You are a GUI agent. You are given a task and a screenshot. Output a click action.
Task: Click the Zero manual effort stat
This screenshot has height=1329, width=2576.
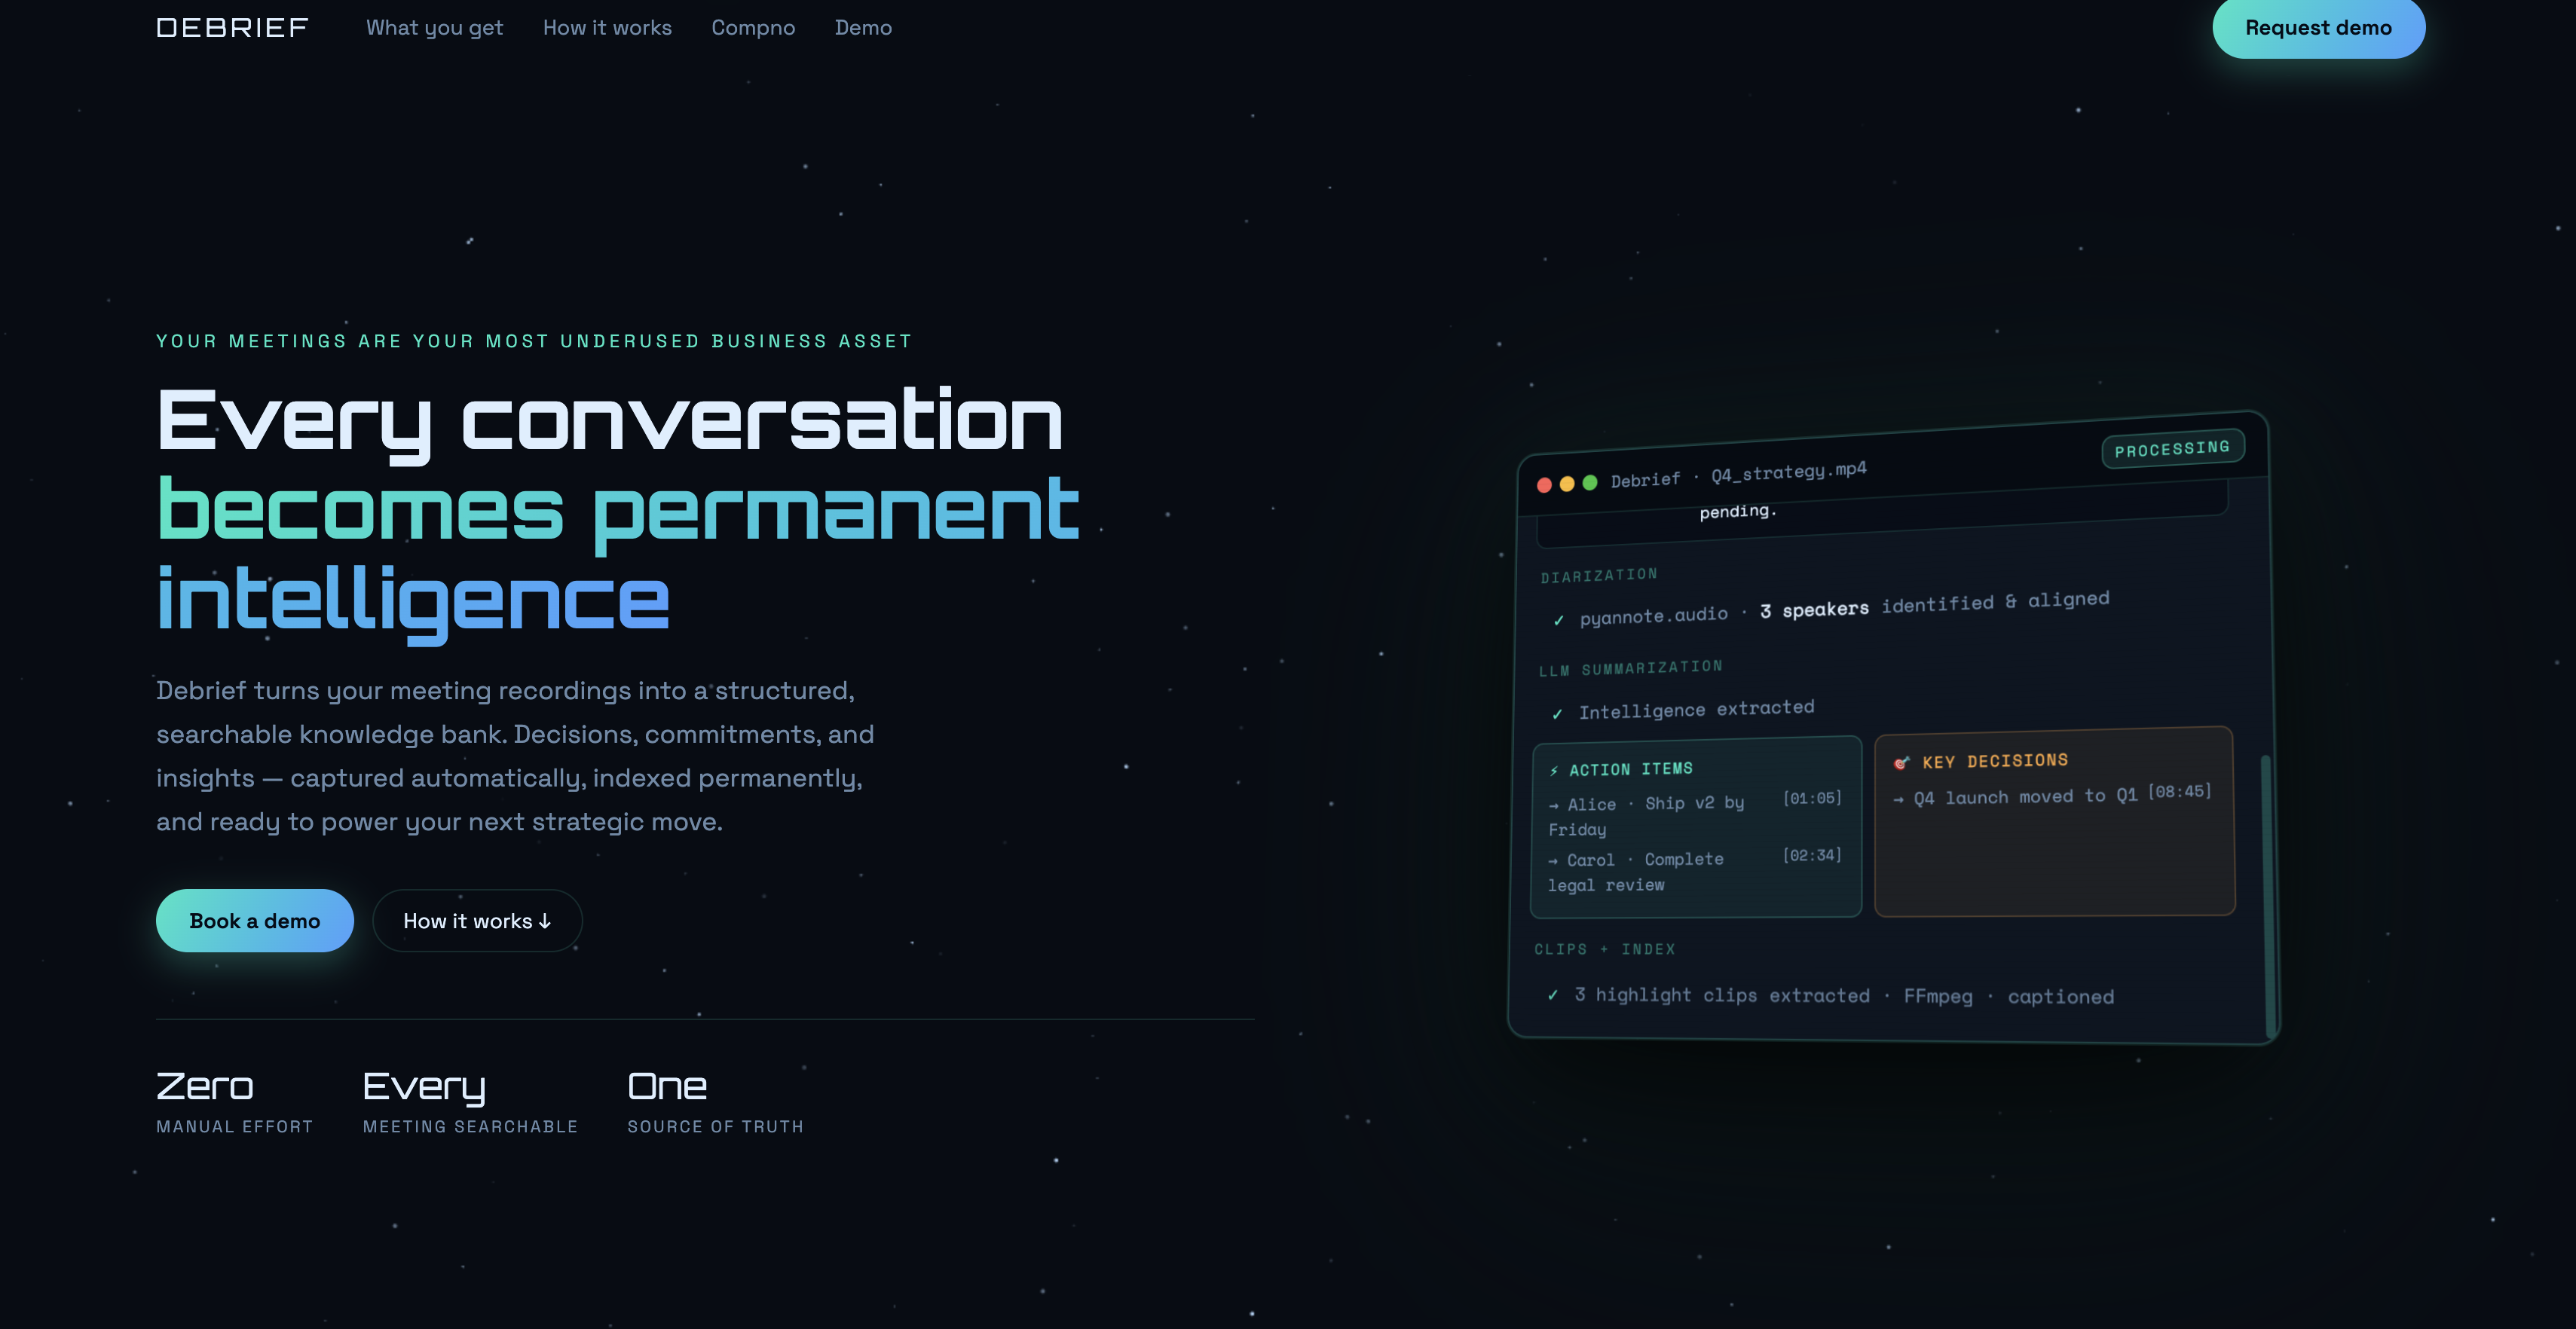point(234,1101)
